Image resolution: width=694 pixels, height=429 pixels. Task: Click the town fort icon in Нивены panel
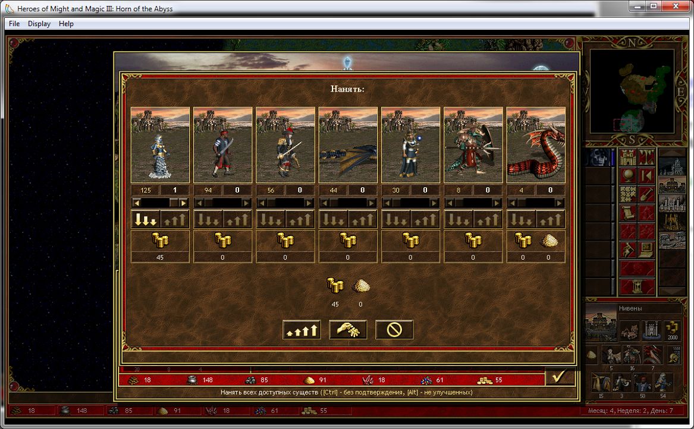coord(652,330)
